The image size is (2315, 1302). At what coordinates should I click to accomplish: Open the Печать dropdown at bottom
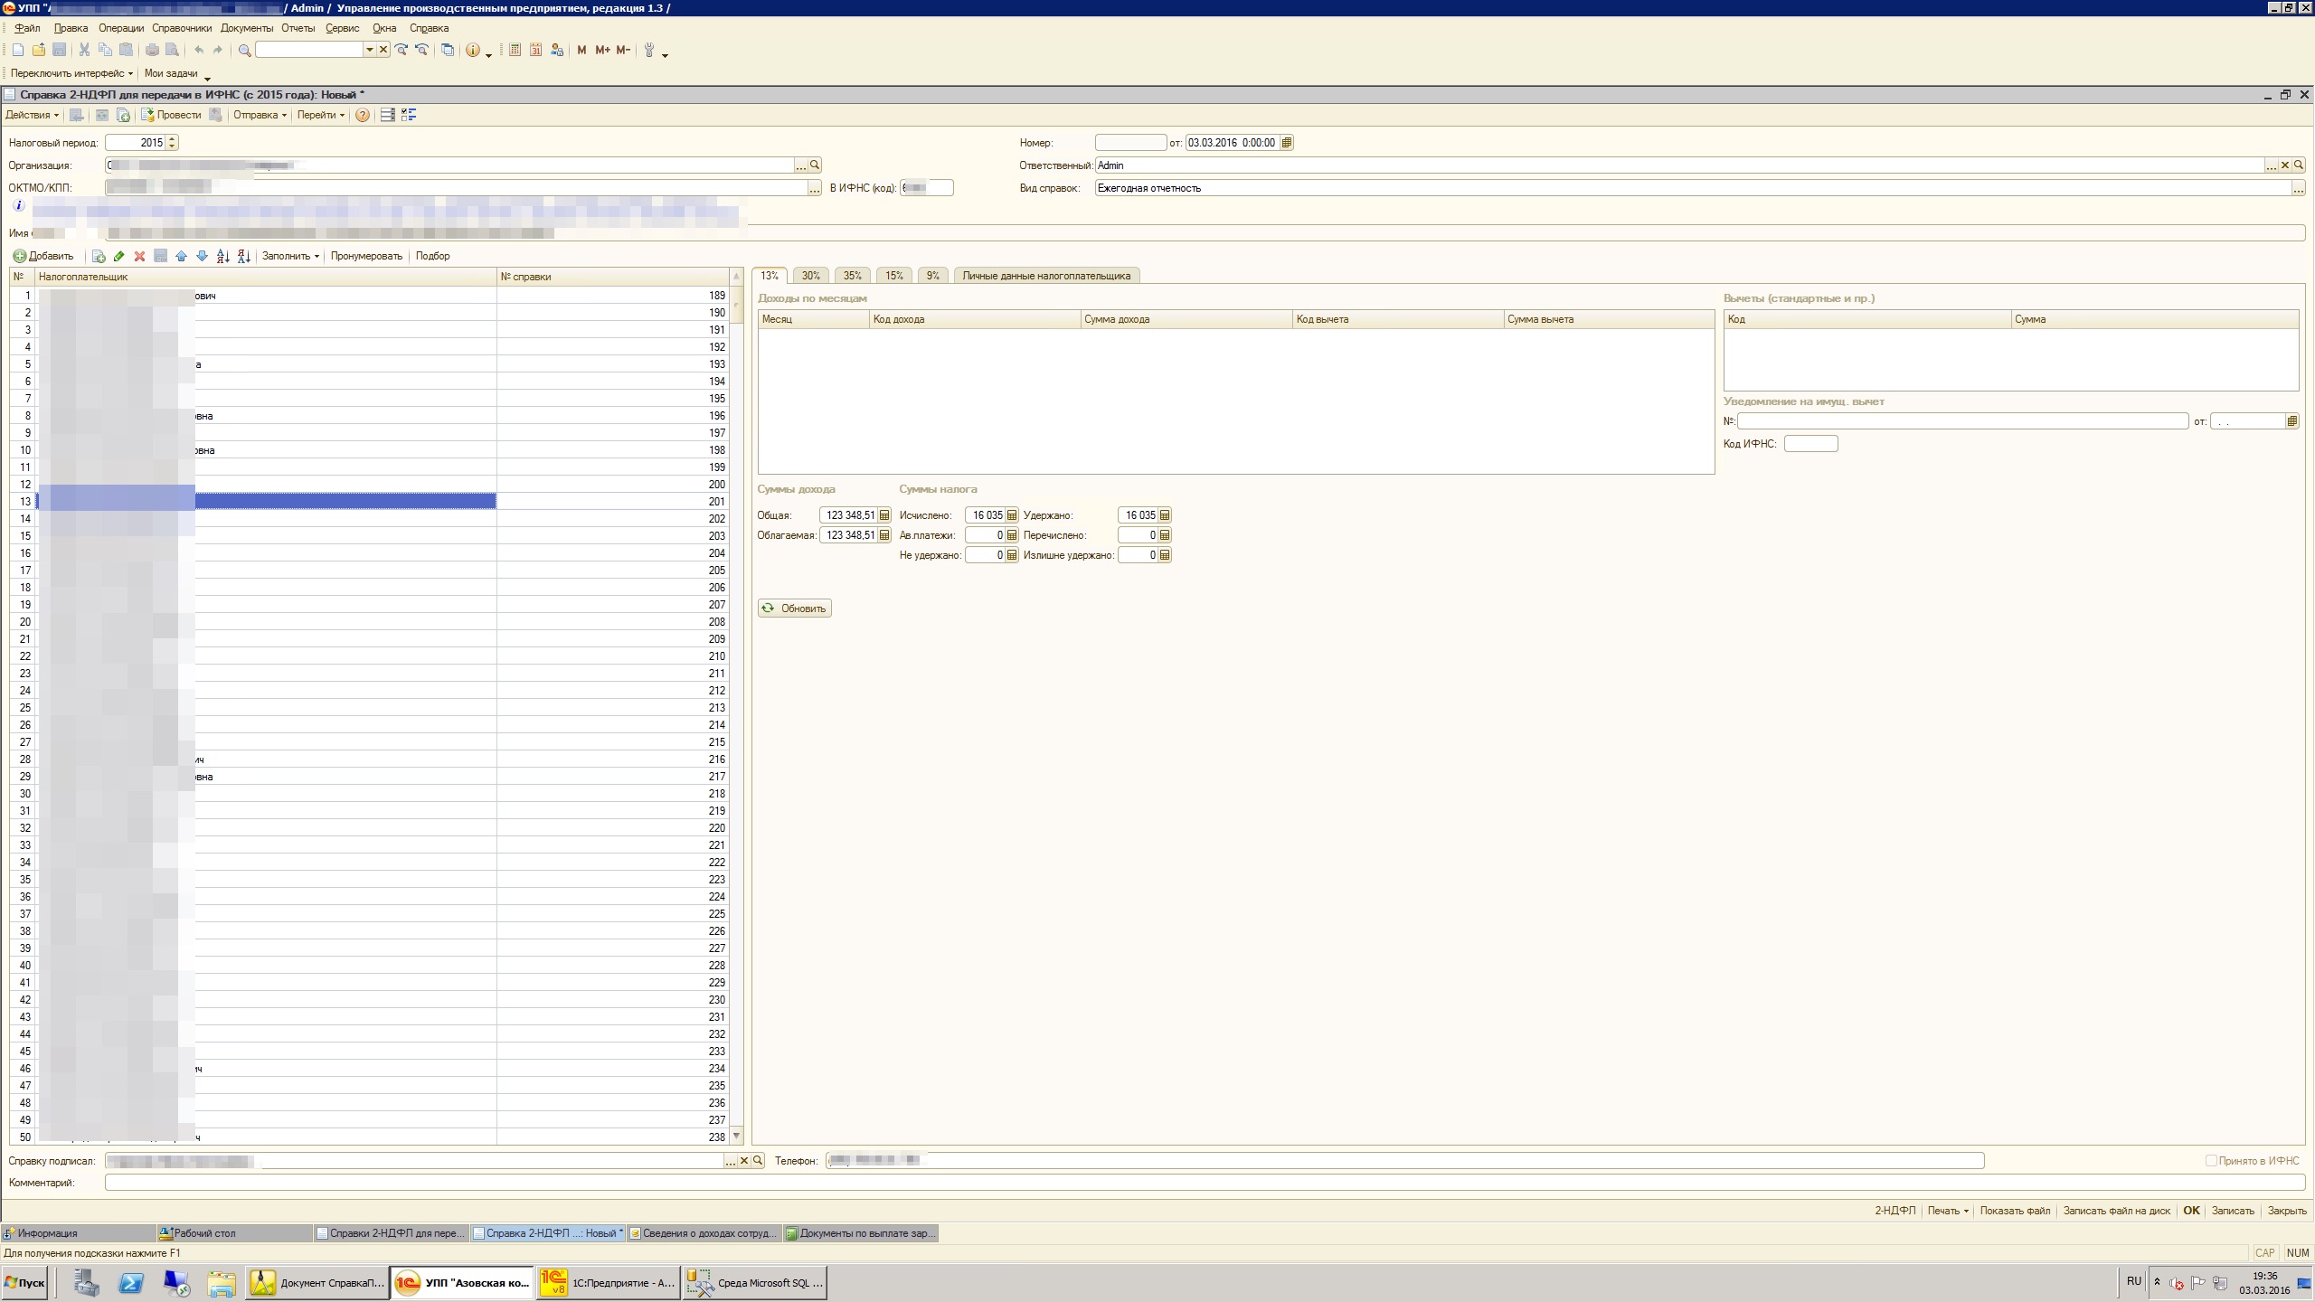coord(1947,1211)
